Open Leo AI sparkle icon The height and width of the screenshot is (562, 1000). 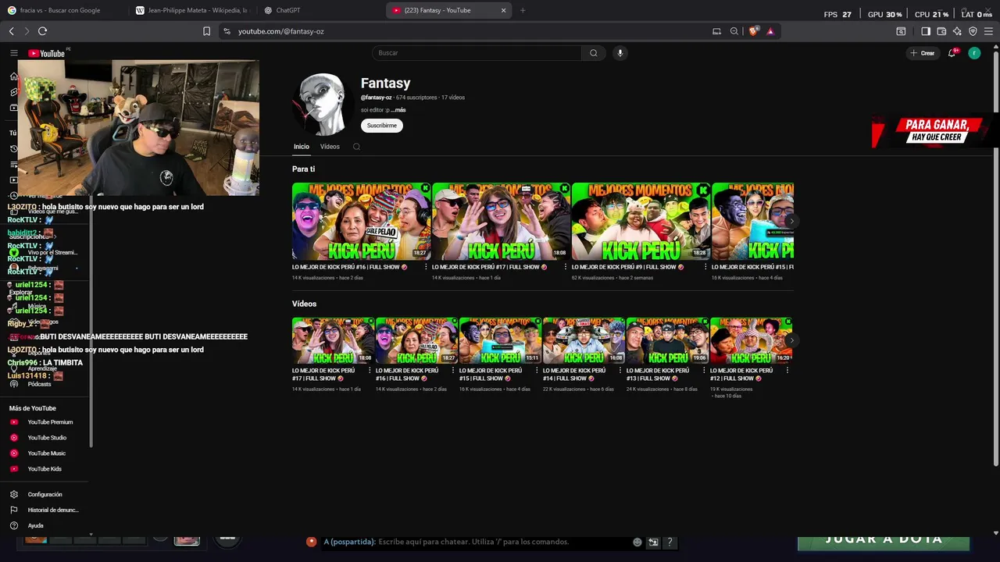(957, 31)
